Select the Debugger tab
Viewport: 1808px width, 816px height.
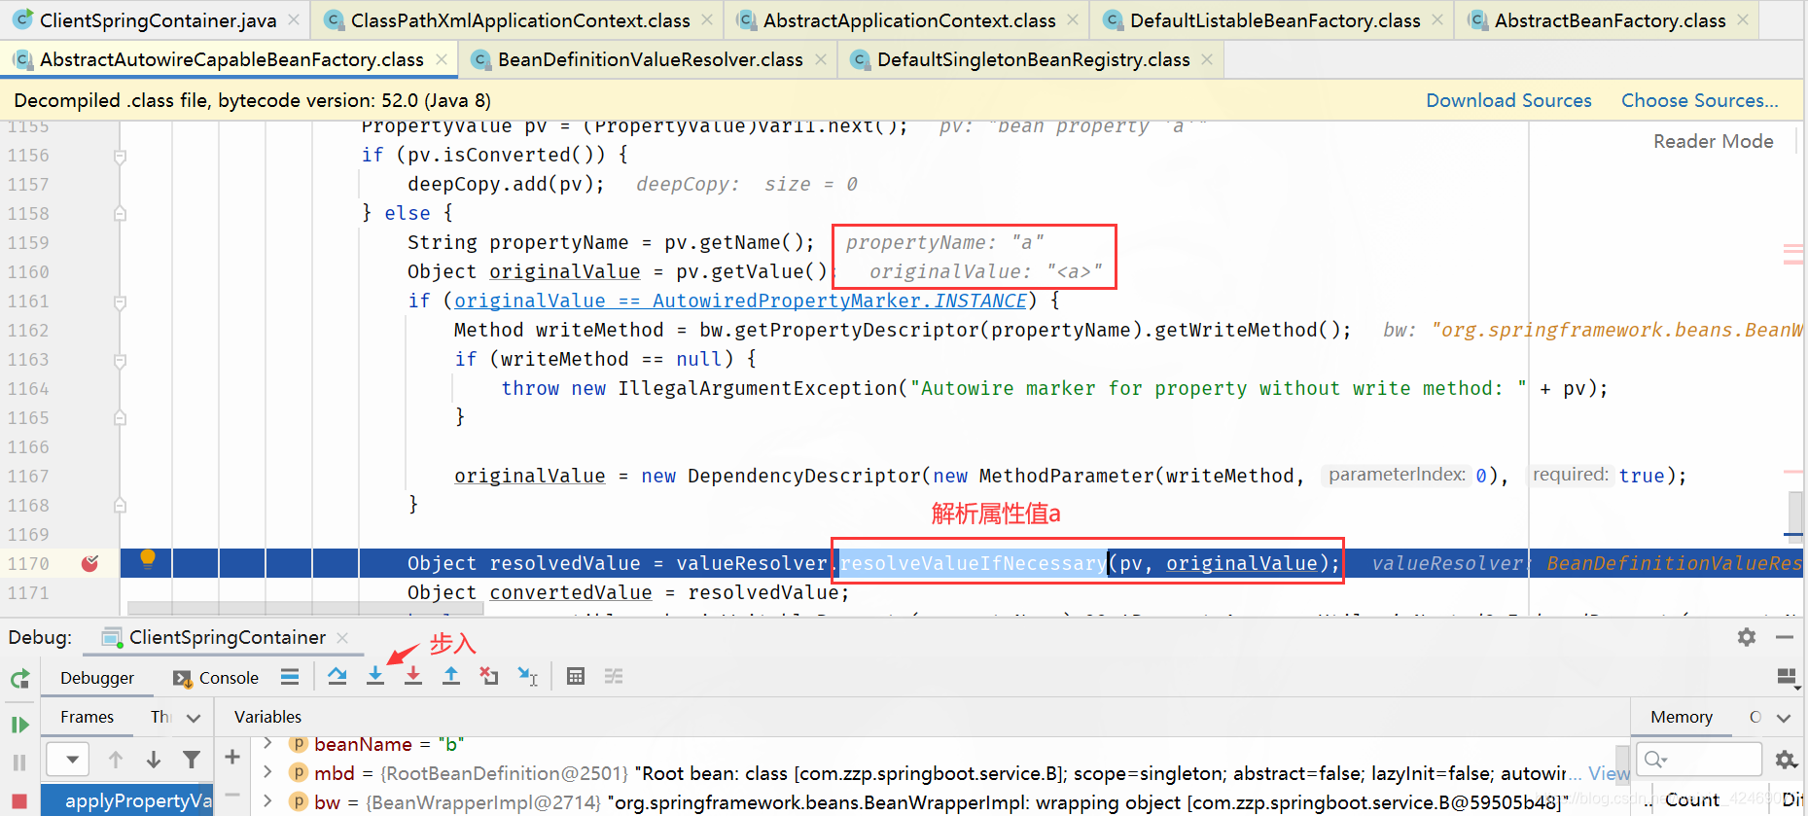click(97, 678)
